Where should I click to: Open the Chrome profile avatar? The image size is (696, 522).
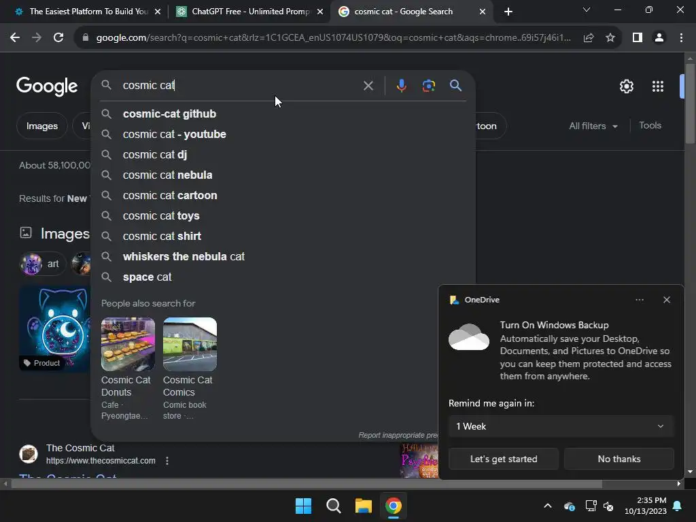[x=659, y=38]
